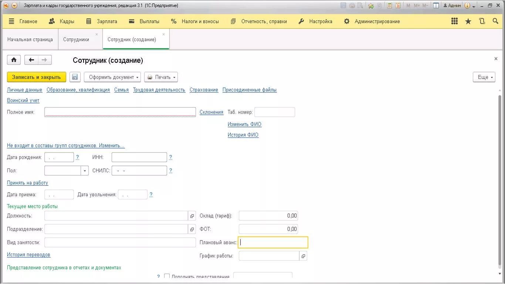This screenshot has width=505, height=284.
Task: Click M memory button in title bar
Action: coord(408,6)
